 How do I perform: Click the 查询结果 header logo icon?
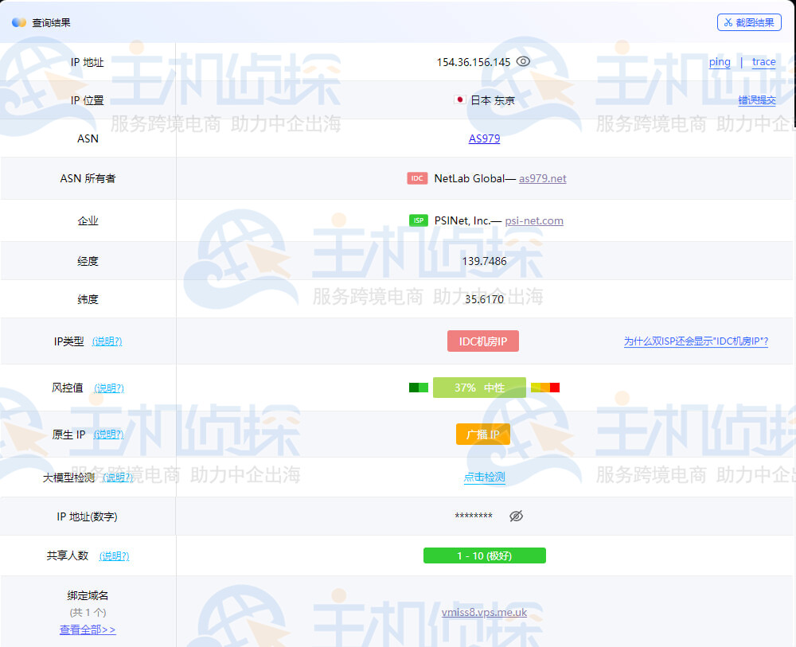coord(19,22)
